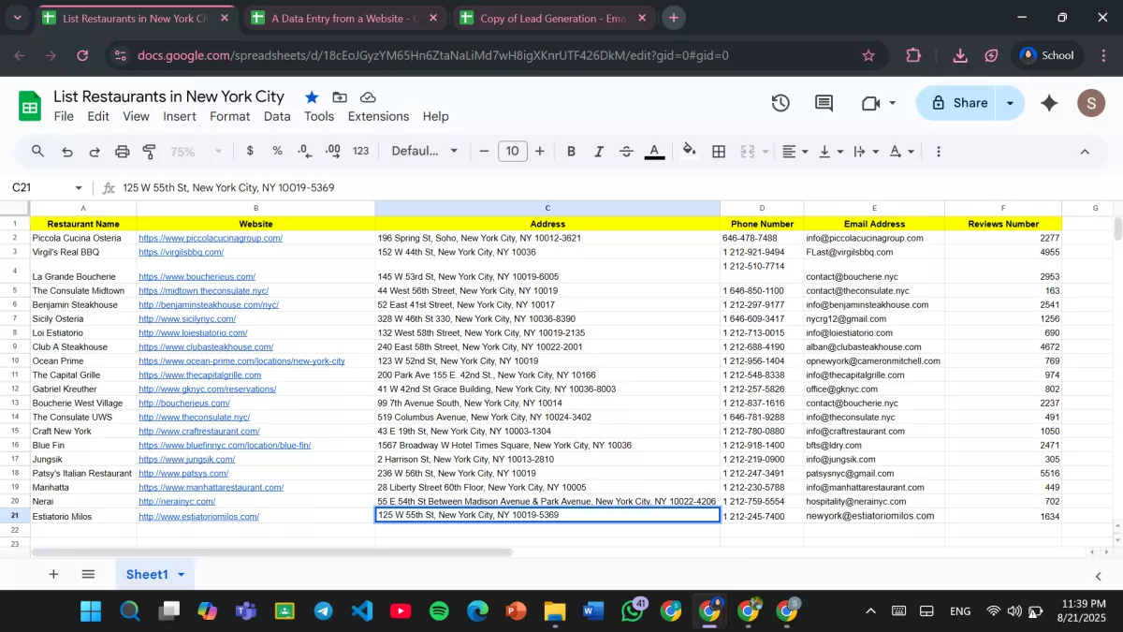This screenshot has height=632, width=1123.
Task: Collapse the toolbar with the hide chevron
Action: [x=1085, y=151]
